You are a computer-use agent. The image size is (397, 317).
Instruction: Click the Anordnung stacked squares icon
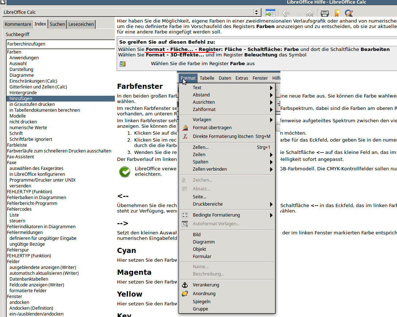tap(185, 293)
